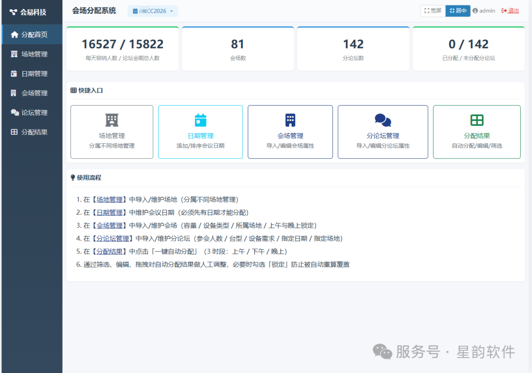The image size is (532, 373).
Task: Open the 会场管理 quick entry card
Action: coord(290,132)
